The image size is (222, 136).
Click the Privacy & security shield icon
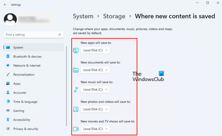tap(8, 129)
